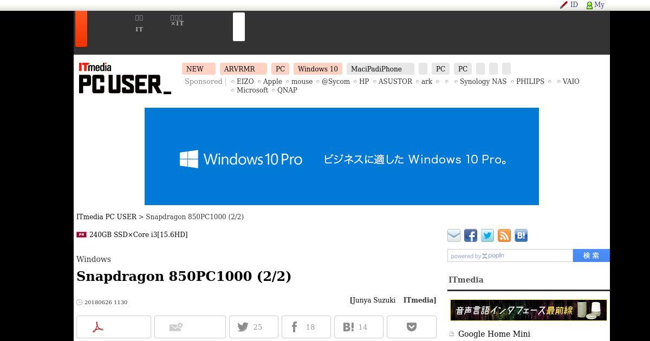Click the Windows category label
Image resolution: width=650 pixels, height=341 pixels.
click(94, 259)
